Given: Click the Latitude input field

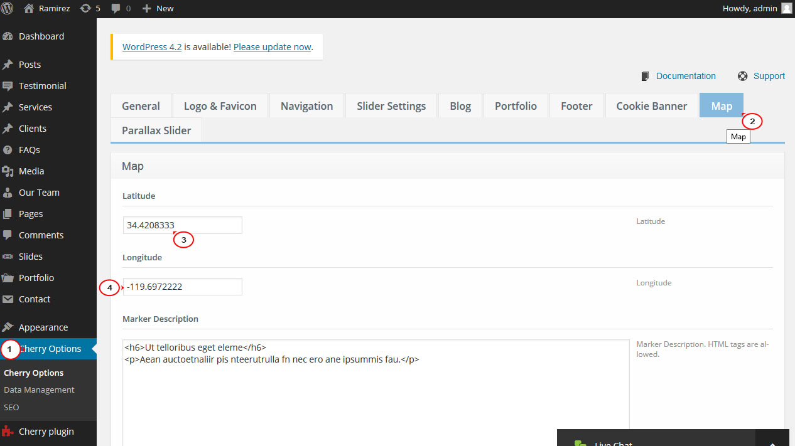Looking at the screenshot, I should (x=182, y=225).
